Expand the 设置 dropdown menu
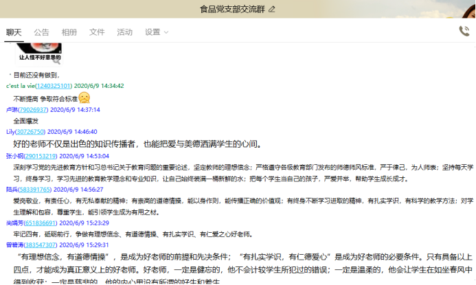Screen dimensions: 476x285 tap(156, 32)
